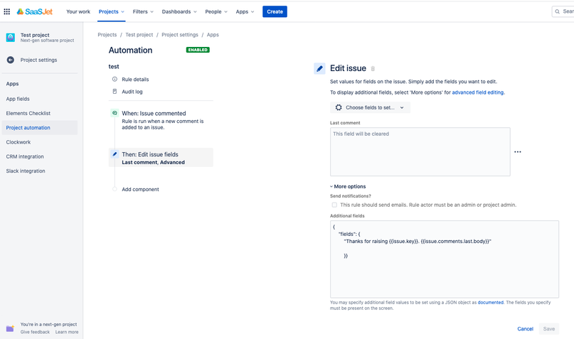Select Clockwork in the sidebar
The height and width of the screenshot is (339, 574).
[18, 142]
